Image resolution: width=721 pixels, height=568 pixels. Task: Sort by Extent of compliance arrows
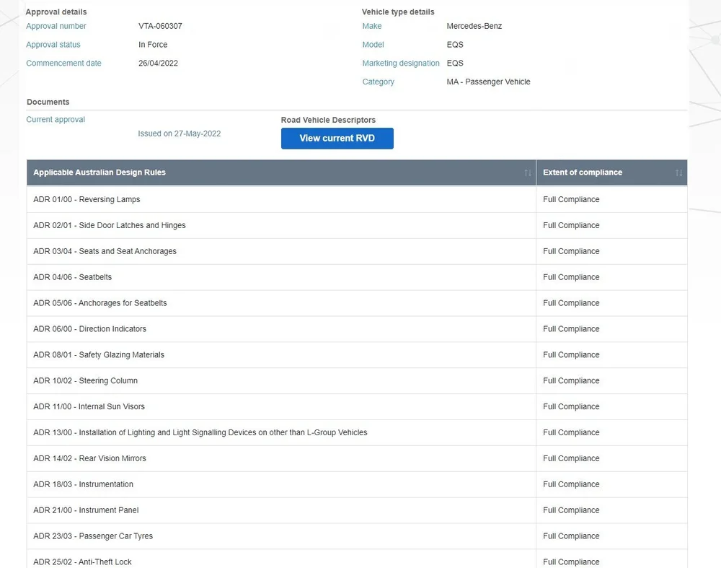pyautogui.click(x=678, y=172)
